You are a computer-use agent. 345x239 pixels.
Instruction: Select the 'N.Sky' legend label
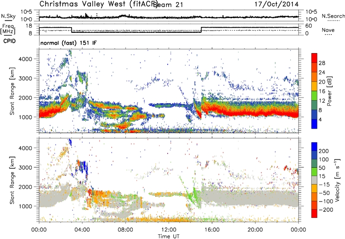[x=8, y=16]
